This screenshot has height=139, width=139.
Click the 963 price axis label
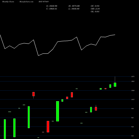tap(133, 118)
